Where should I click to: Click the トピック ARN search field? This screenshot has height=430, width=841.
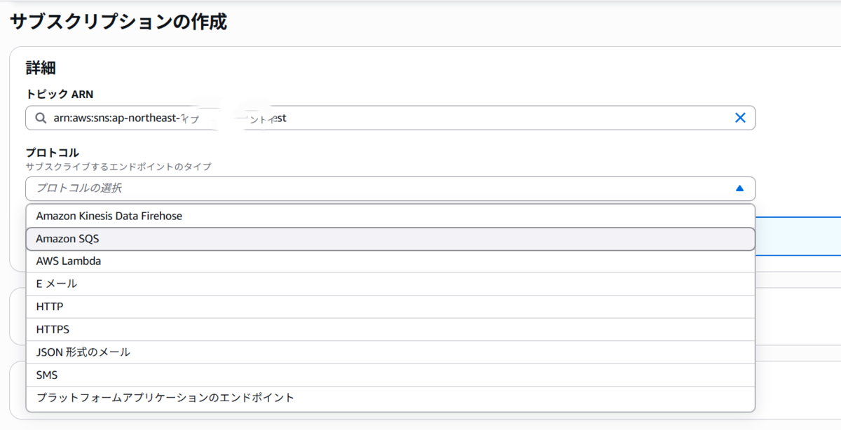(390, 118)
